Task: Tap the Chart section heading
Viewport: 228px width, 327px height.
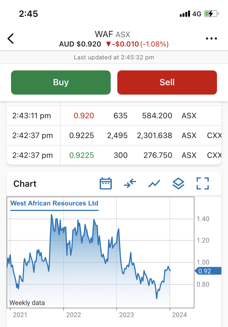Action: click(25, 184)
